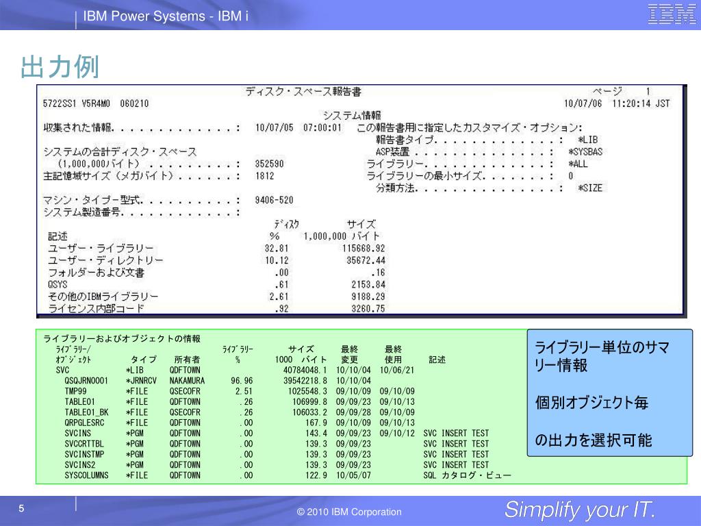This screenshot has width=701, height=526.
Task: Select the disk percentage '32.81'
Action: pyautogui.click(x=277, y=249)
